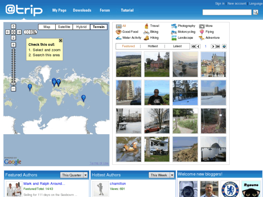Open Downloads menu

pyautogui.click(x=82, y=10)
